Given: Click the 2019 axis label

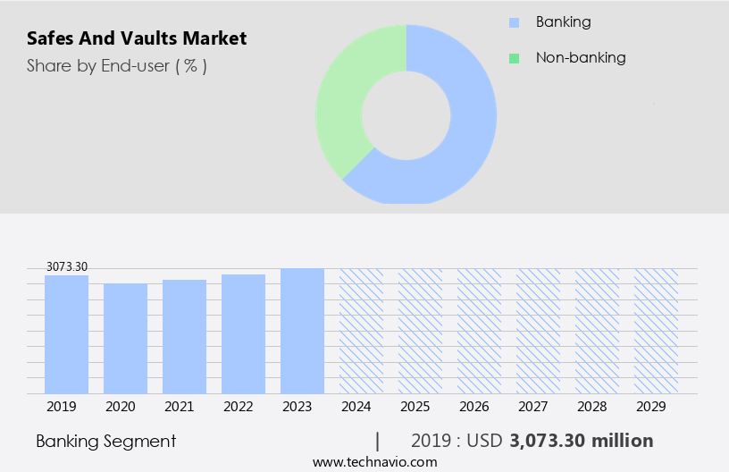Looking at the screenshot, I should (62, 407).
